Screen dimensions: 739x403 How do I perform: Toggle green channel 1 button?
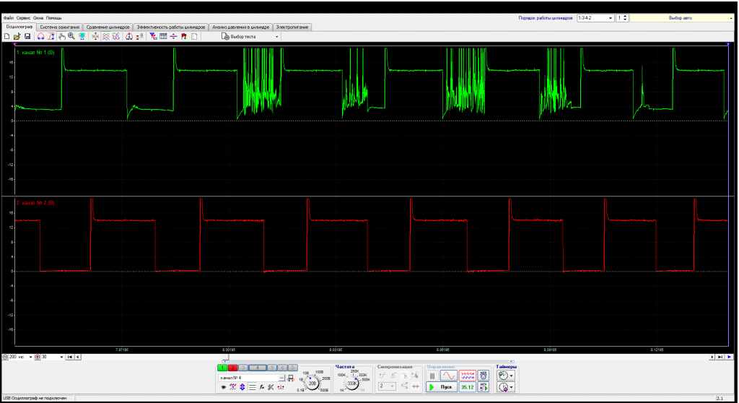click(222, 368)
